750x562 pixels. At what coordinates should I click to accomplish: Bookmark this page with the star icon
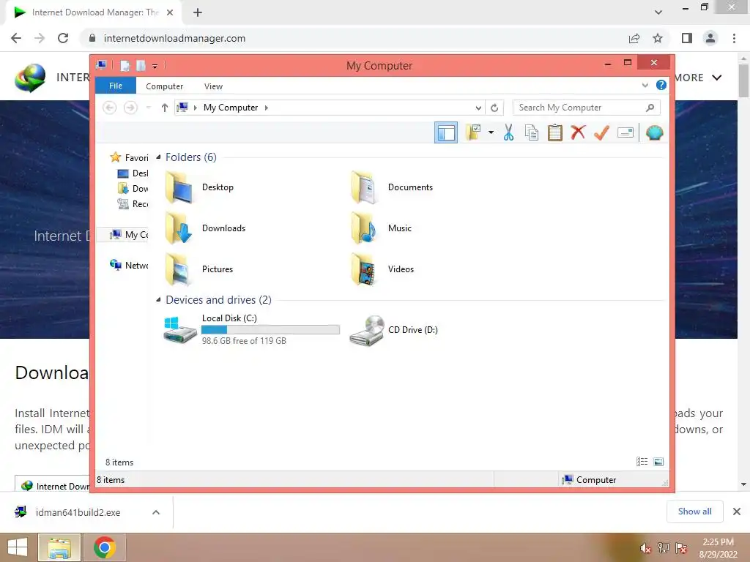point(658,38)
